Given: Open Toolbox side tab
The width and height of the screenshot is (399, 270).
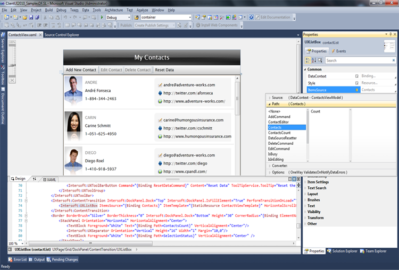Looking at the screenshot, I should coord(3,75).
